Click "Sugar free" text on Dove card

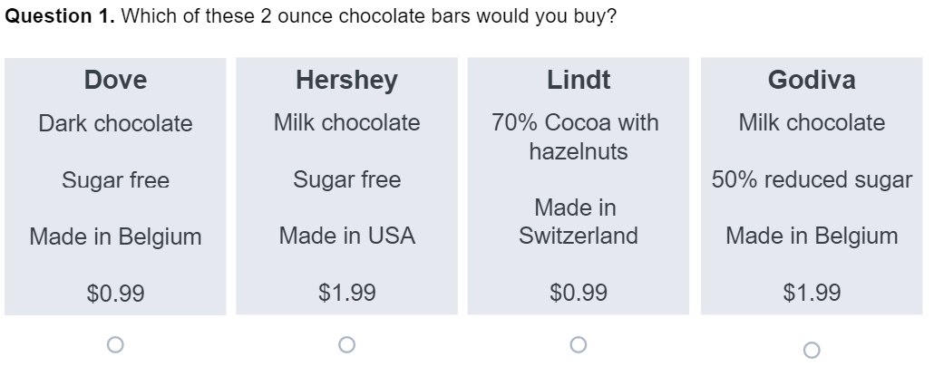[115, 180]
